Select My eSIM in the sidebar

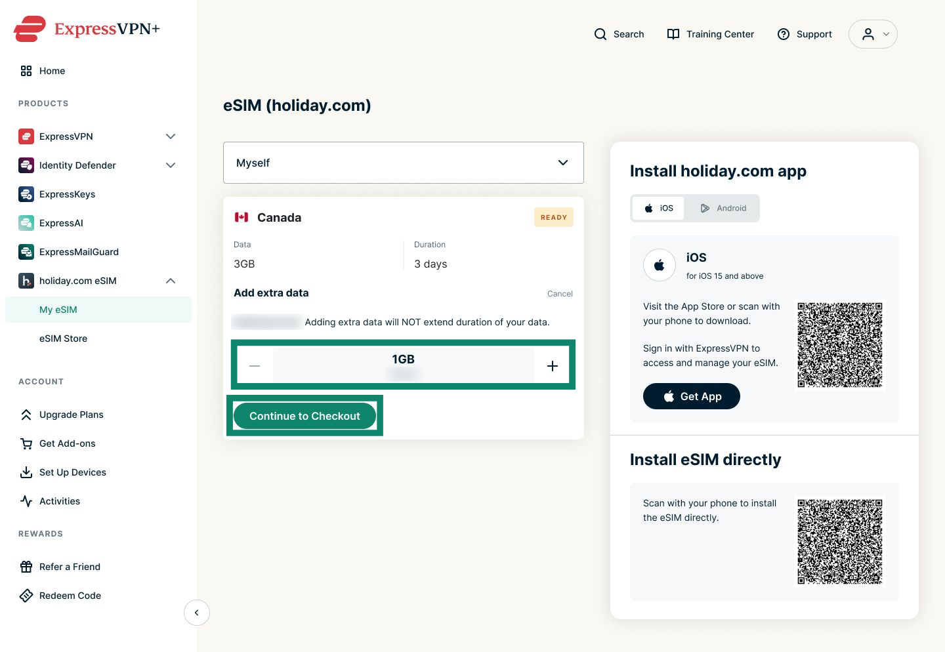click(x=98, y=310)
